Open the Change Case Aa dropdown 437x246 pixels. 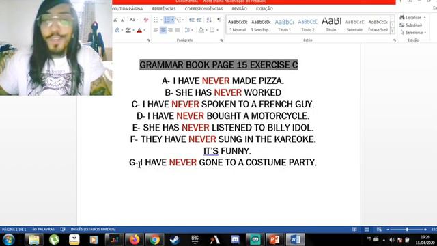click(133, 20)
